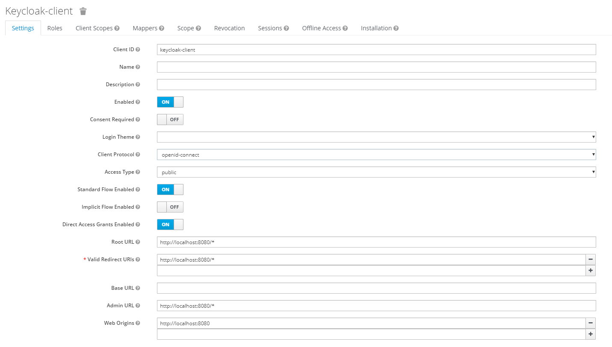The width and height of the screenshot is (612, 347).
Task: Show Client Protocol help icon
Action: pos(138,155)
